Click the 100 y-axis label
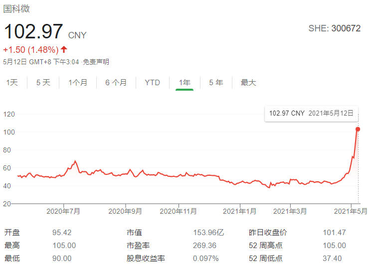Screen dimensions: 370x264 click(x=9, y=132)
